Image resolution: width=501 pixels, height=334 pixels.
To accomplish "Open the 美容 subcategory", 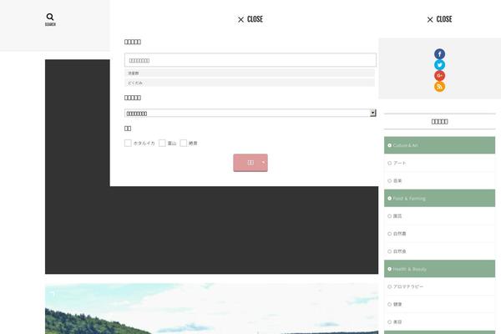I will 439,321.
